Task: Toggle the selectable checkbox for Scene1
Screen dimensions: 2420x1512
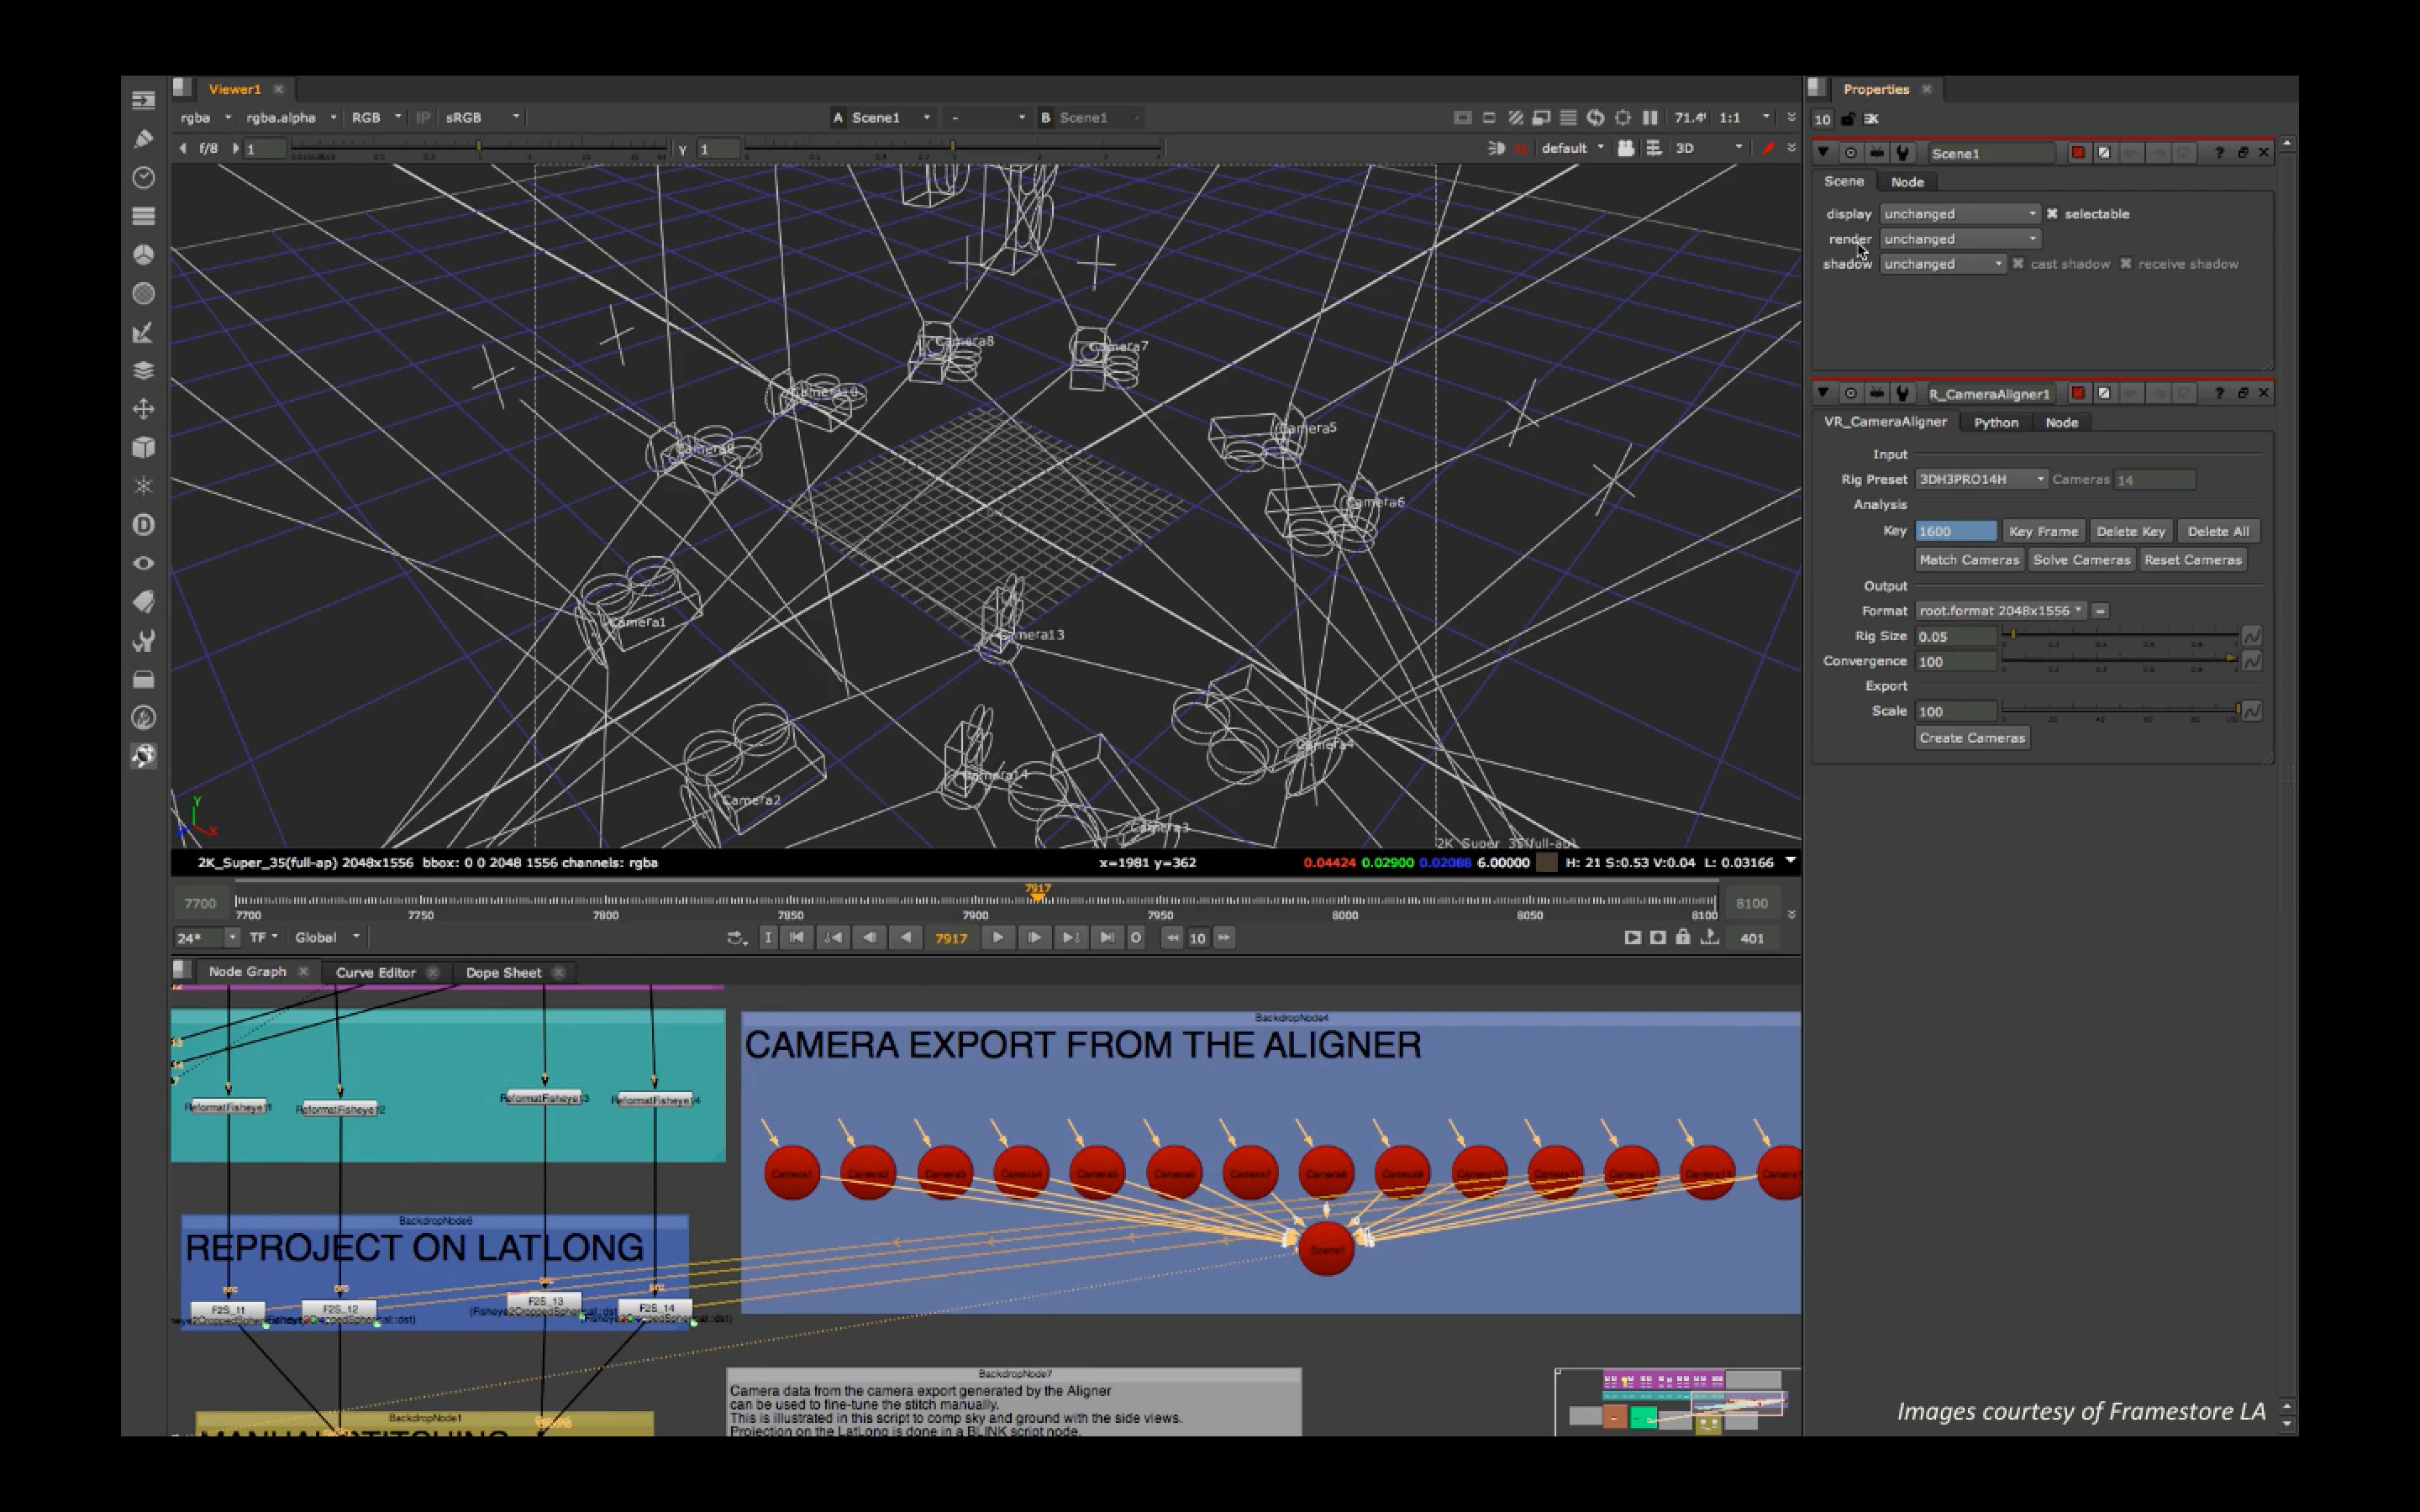Action: point(2052,213)
